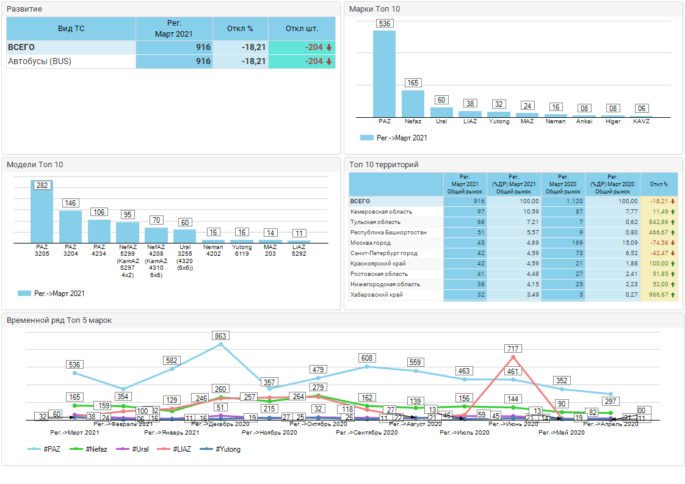The image size is (685, 484).
Task: Select the Ростовская область row
Action: [379, 274]
